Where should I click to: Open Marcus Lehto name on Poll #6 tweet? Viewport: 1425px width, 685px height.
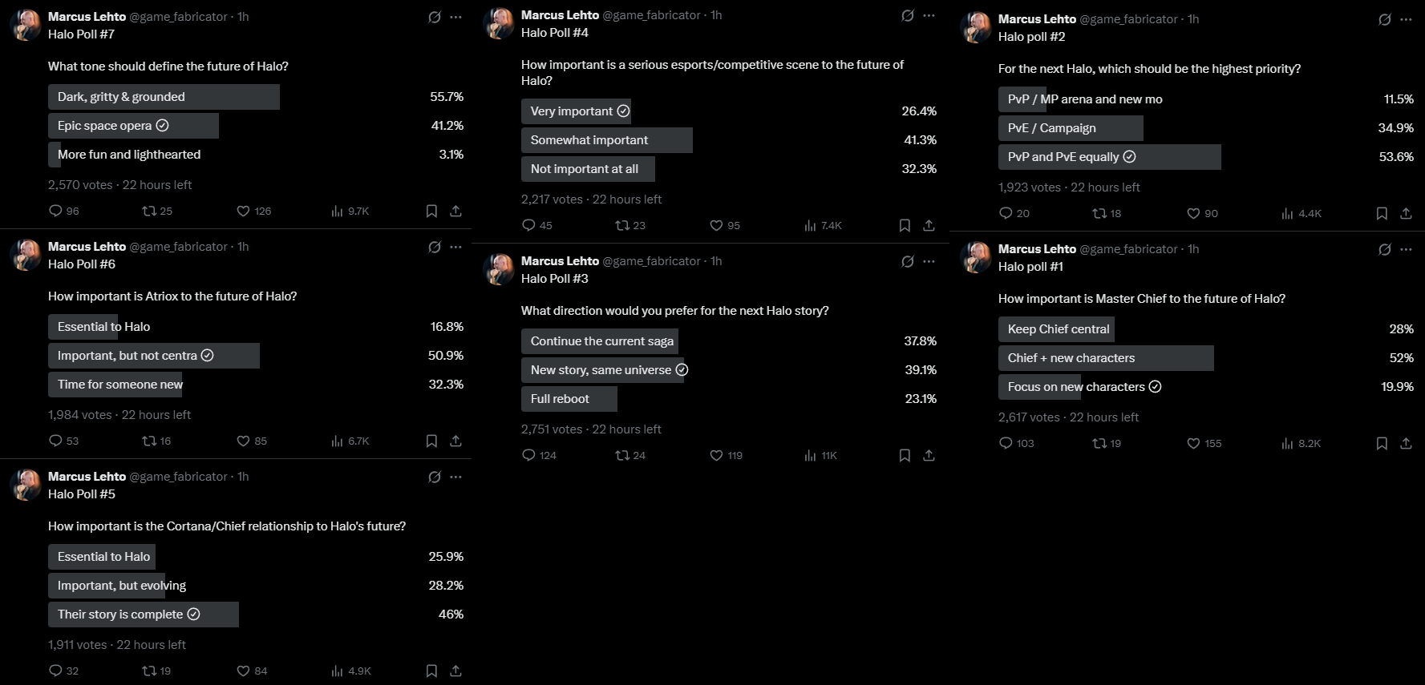coord(87,247)
